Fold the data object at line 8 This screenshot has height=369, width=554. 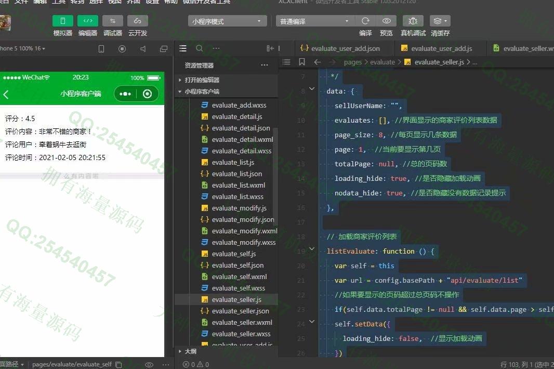312,89
